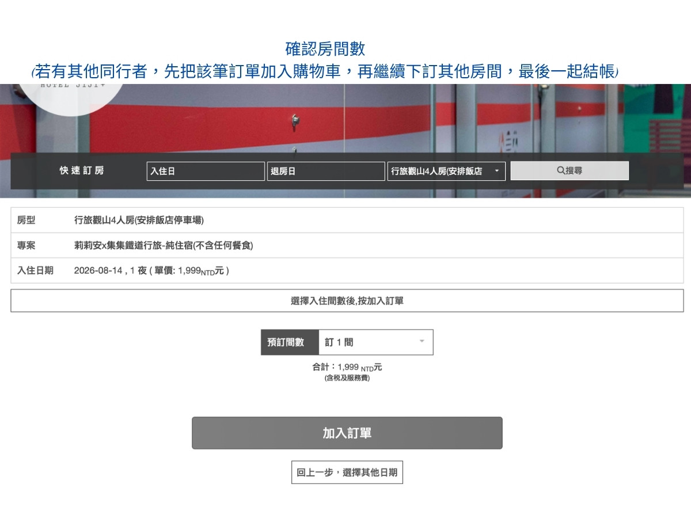Open the room type combo box in 快速訂房
The height and width of the screenshot is (518, 691).
coord(443,171)
